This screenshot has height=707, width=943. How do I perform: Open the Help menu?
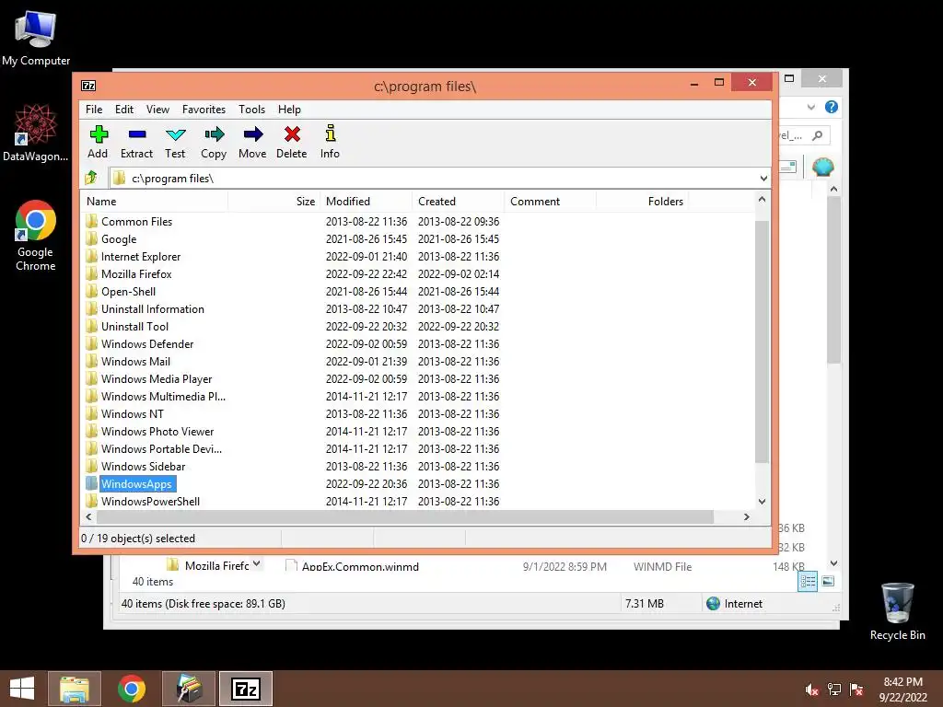[x=289, y=110]
